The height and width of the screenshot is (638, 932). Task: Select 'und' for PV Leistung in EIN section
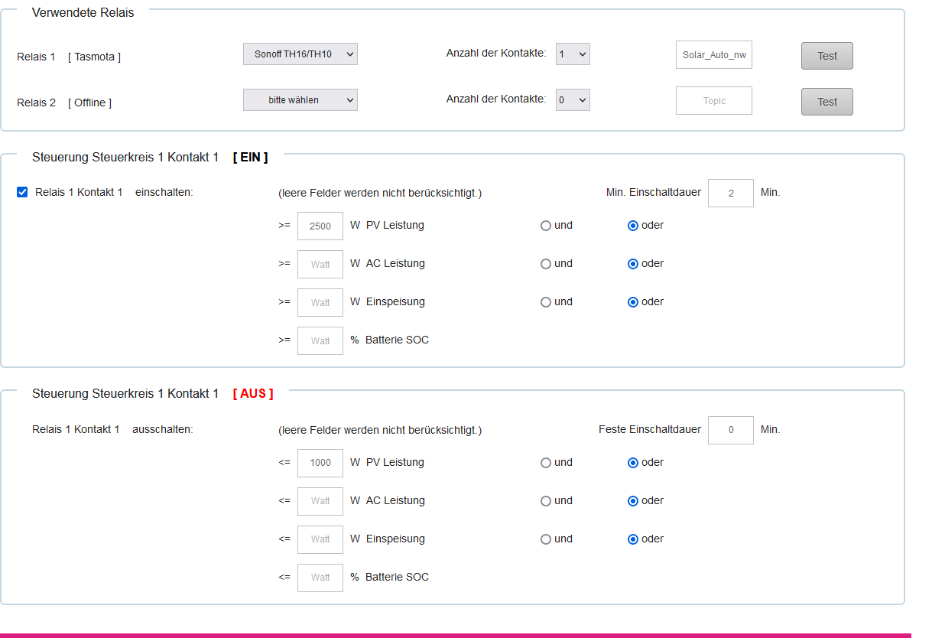pos(546,226)
